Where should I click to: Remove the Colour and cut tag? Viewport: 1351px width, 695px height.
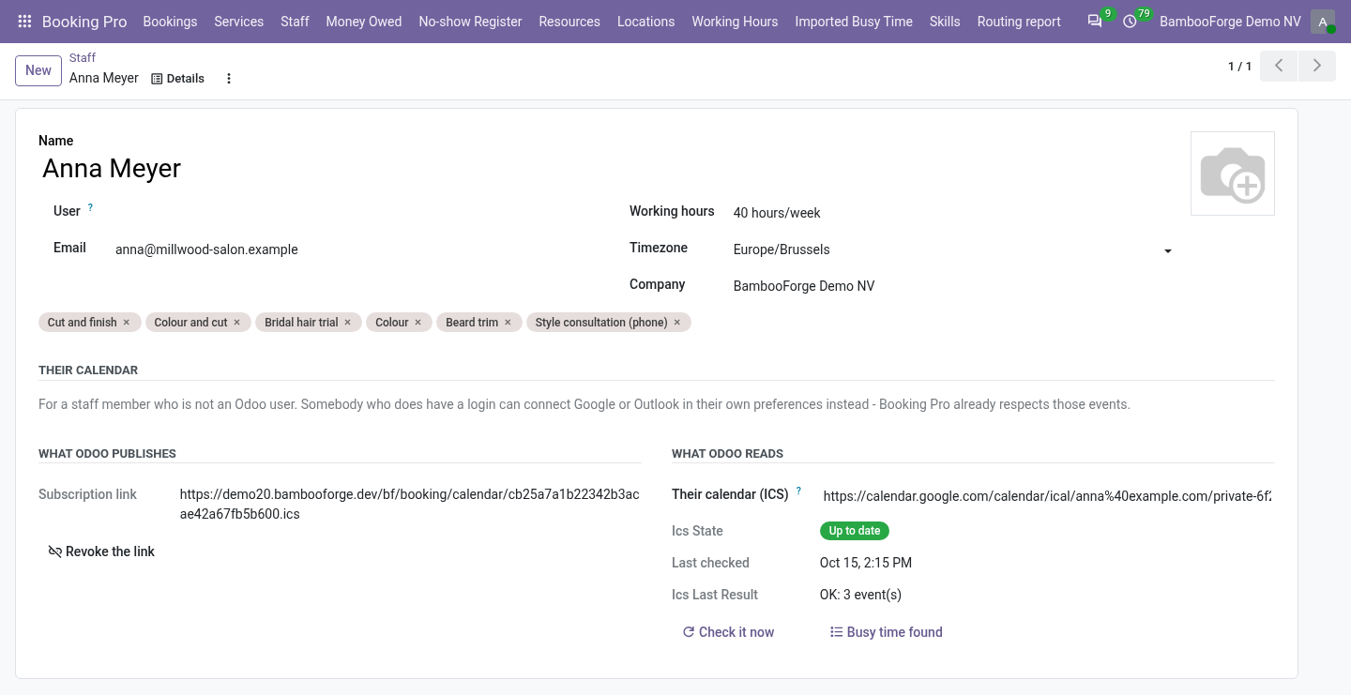click(x=237, y=322)
